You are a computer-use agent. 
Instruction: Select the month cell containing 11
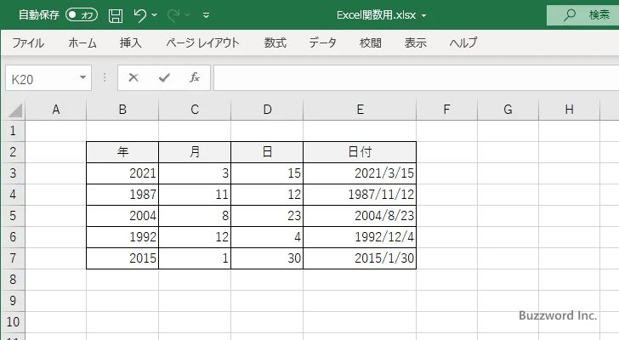[x=195, y=195]
